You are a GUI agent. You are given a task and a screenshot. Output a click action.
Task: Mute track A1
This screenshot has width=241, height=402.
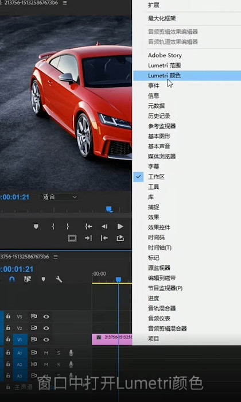(x=46, y=353)
